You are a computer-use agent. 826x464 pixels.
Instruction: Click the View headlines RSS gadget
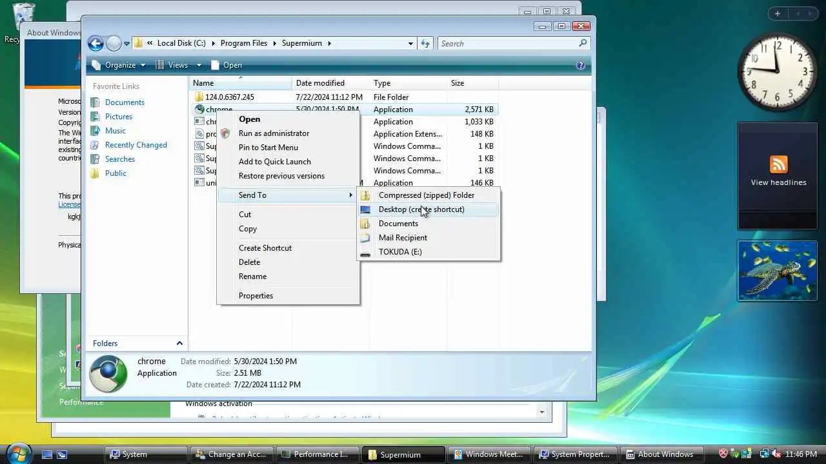click(778, 176)
